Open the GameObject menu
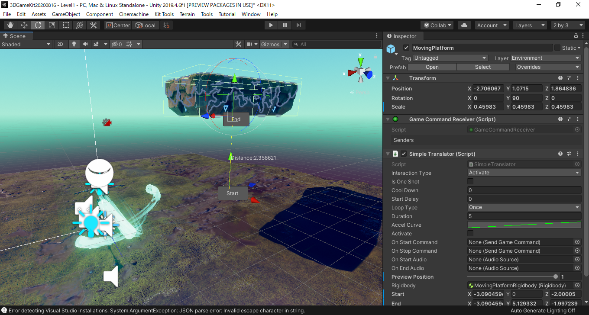Image resolution: width=589 pixels, height=315 pixels. pyautogui.click(x=66, y=14)
